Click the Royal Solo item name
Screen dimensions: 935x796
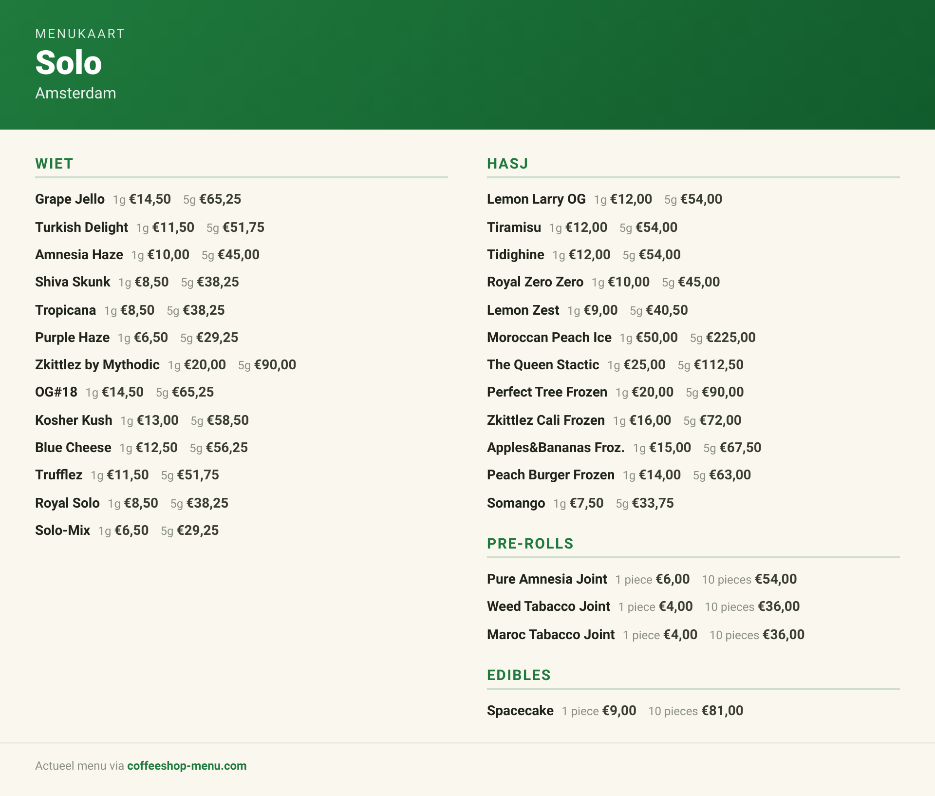click(x=67, y=503)
